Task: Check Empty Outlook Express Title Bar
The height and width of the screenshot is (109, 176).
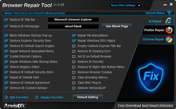Action: point(74,46)
